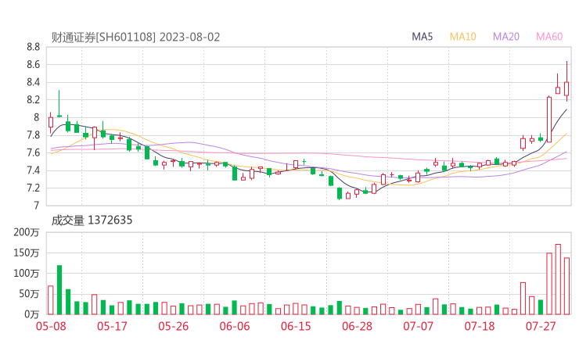Viewport: 579px width, 344px height.
Task: Click the 7.2 price axis label
Action: click(x=33, y=188)
